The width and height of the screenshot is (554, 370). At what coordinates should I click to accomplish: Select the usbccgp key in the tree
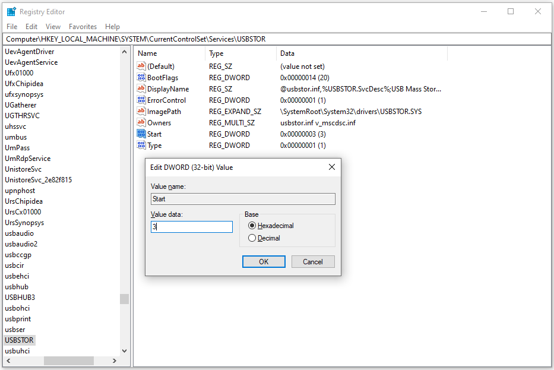[x=18, y=254]
